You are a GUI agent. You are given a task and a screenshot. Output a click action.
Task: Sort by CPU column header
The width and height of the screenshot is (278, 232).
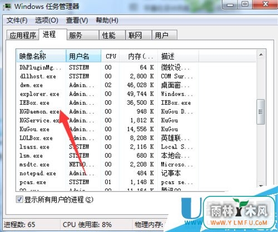[111, 56]
